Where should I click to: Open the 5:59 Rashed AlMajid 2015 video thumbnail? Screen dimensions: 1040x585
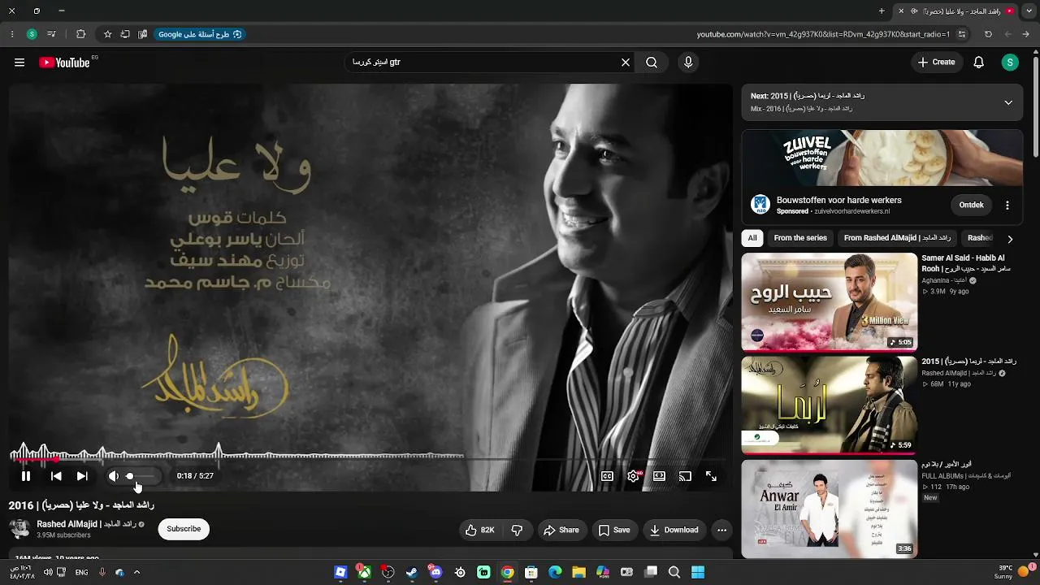coord(830,405)
